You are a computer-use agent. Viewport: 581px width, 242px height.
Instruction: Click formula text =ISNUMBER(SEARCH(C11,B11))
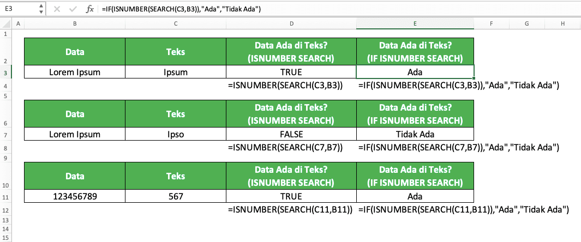coord(290,210)
